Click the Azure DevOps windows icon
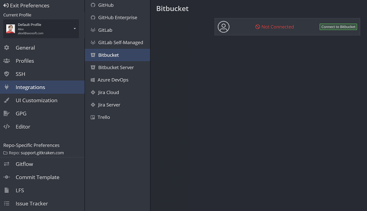Viewport: 367px width, 211px height. pos(93,80)
